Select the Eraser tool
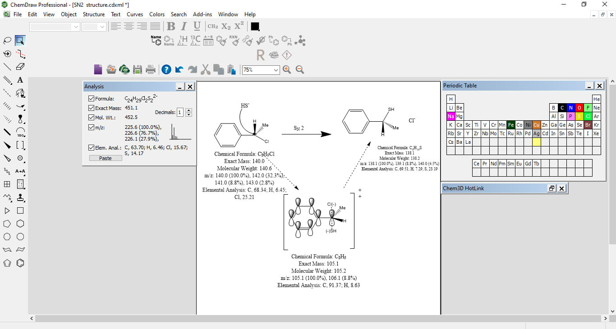The image size is (616, 329). (x=20, y=67)
